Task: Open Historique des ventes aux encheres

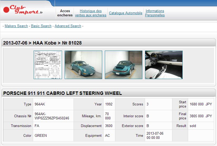Action: tap(91, 13)
